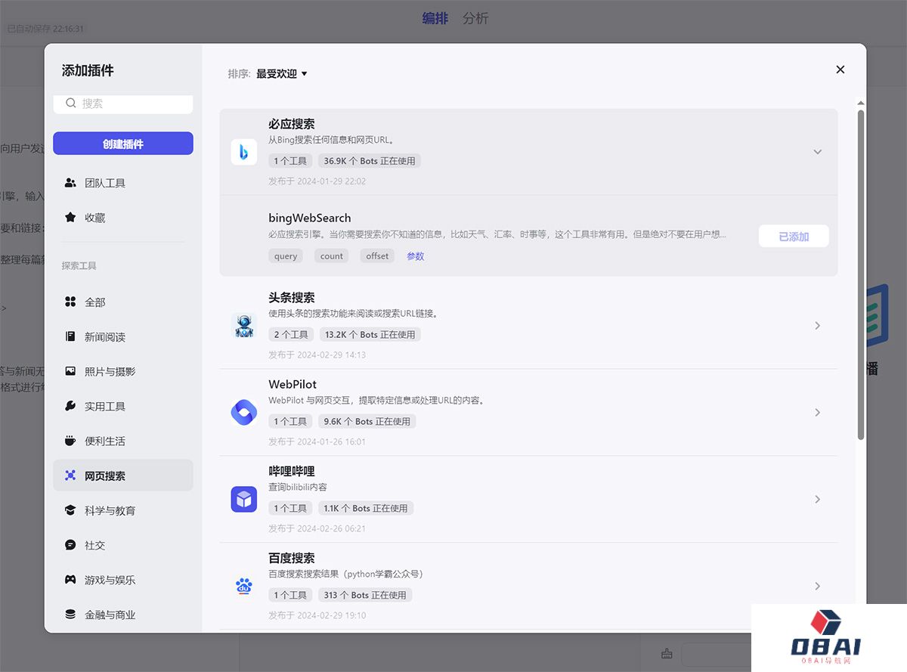Click the 13.2K 个 Bots 正在使用 badge

370,335
